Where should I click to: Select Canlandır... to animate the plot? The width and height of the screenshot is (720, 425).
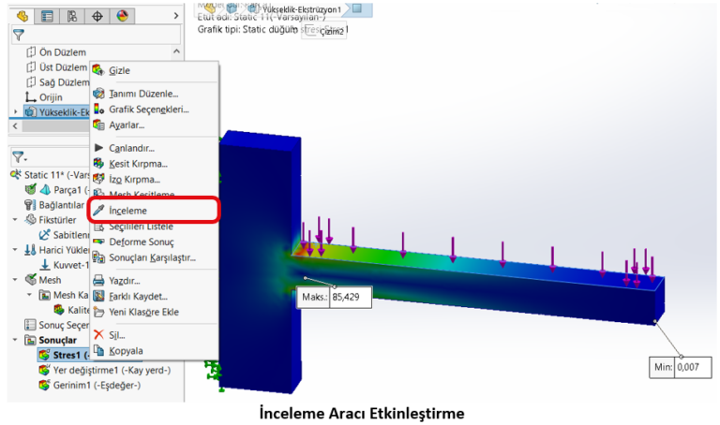point(131,147)
